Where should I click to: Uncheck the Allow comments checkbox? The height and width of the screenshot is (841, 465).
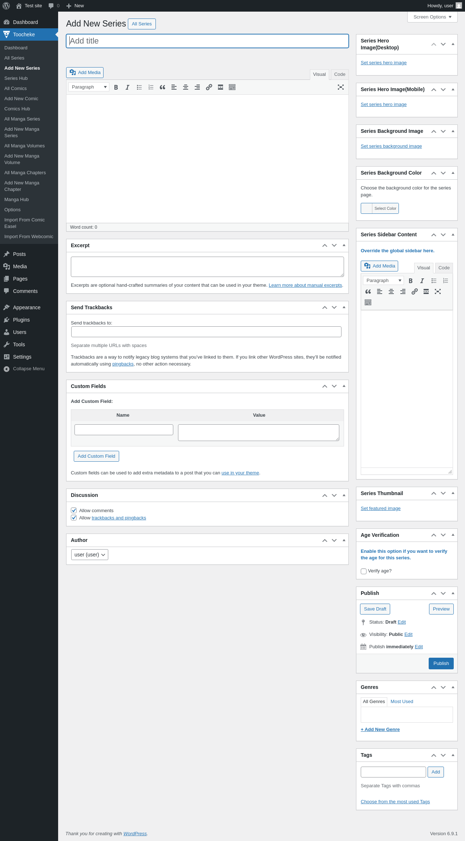(x=74, y=510)
